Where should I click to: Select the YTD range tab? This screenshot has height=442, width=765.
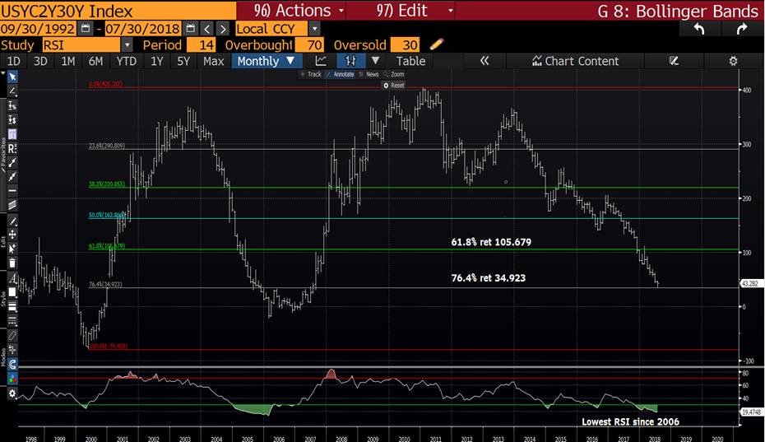tap(127, 61)
